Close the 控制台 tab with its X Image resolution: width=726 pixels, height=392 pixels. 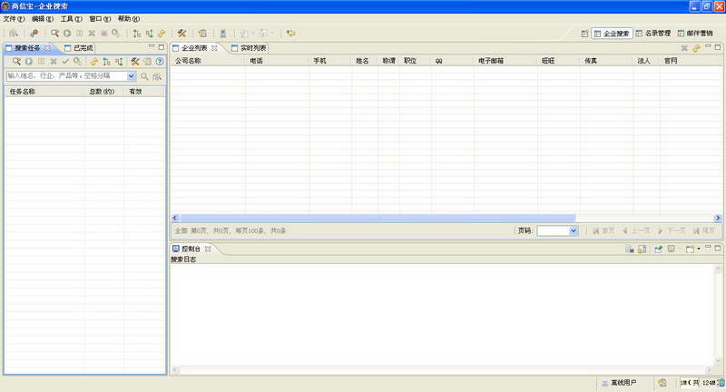point(208,249)
